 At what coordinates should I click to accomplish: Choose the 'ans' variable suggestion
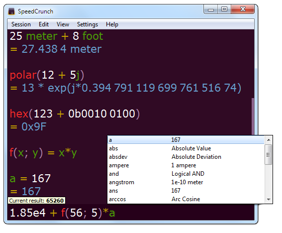click(186, 191)
